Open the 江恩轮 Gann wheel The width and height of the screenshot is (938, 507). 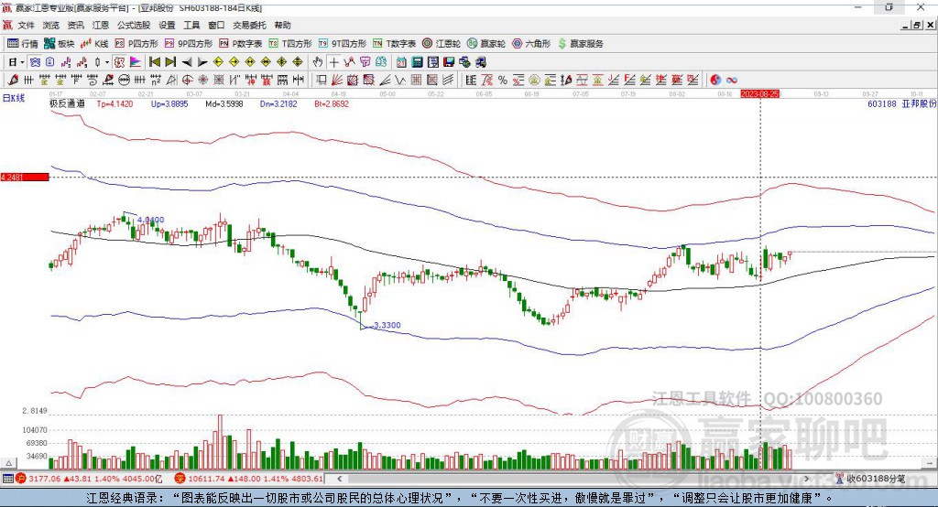click(x=442, y=44)
